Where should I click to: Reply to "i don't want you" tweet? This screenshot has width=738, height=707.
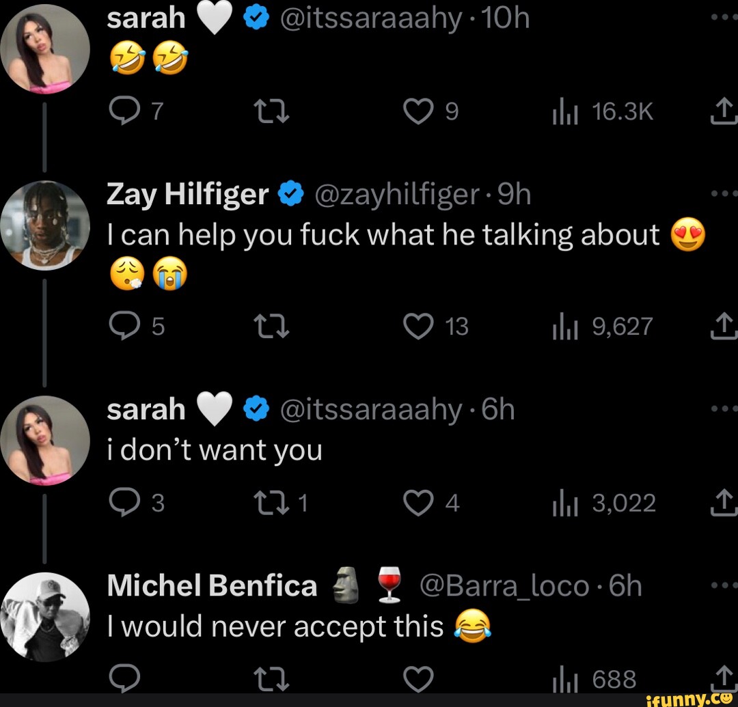pyautogui.click(x=124, y=503)
